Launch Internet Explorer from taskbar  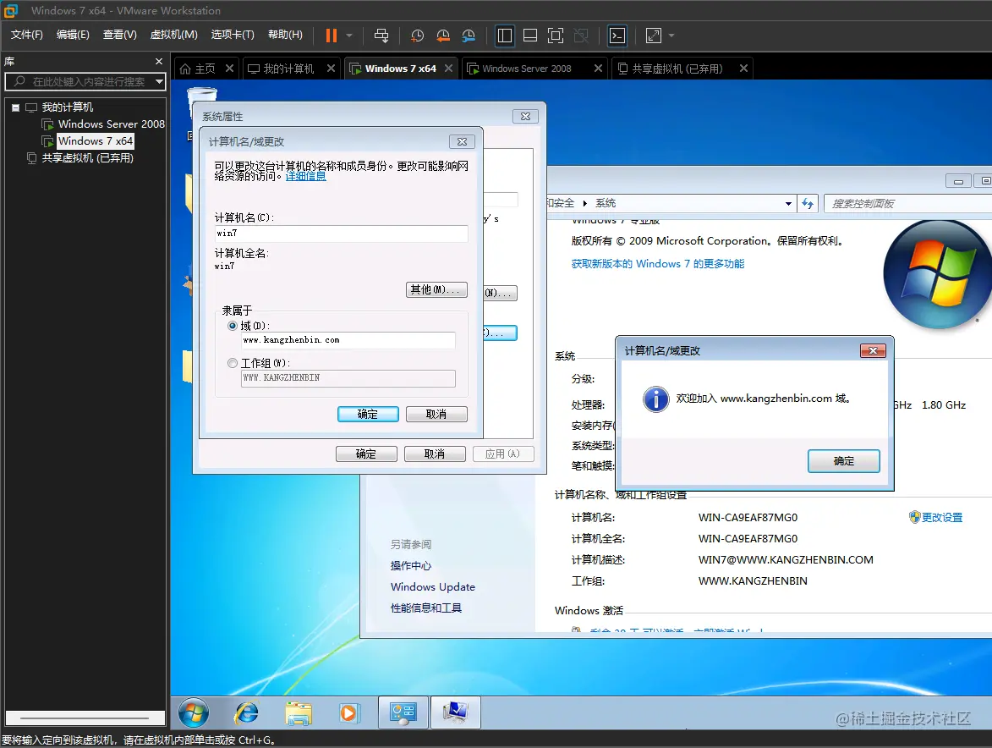tap(246, 713)
